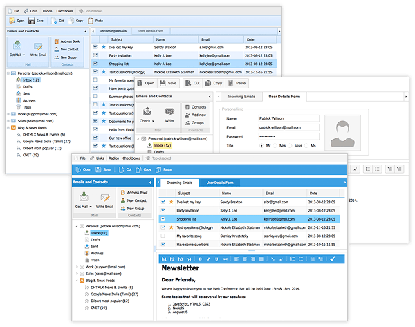Toggle italic in the front window editor toolbar
Screen dimensions: 415x327
click(209, 259)
